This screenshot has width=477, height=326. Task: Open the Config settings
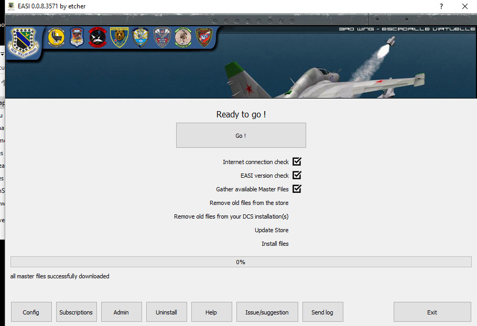coord(31,312)
